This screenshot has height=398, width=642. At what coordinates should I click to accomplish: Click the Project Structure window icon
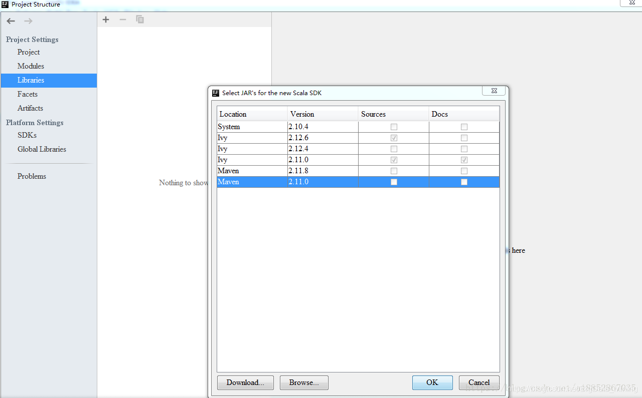(5, 5)
